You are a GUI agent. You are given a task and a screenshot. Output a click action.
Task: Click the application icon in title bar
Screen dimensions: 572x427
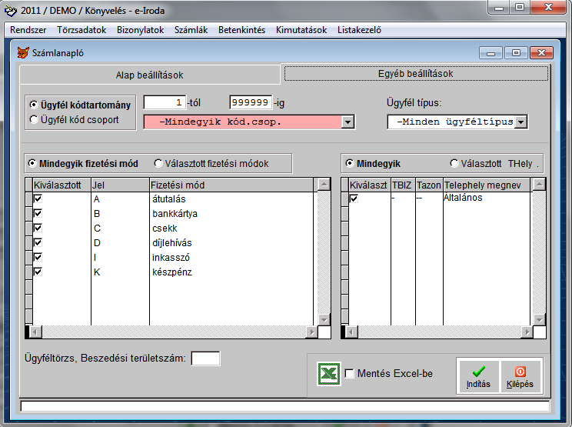[10, 10]
